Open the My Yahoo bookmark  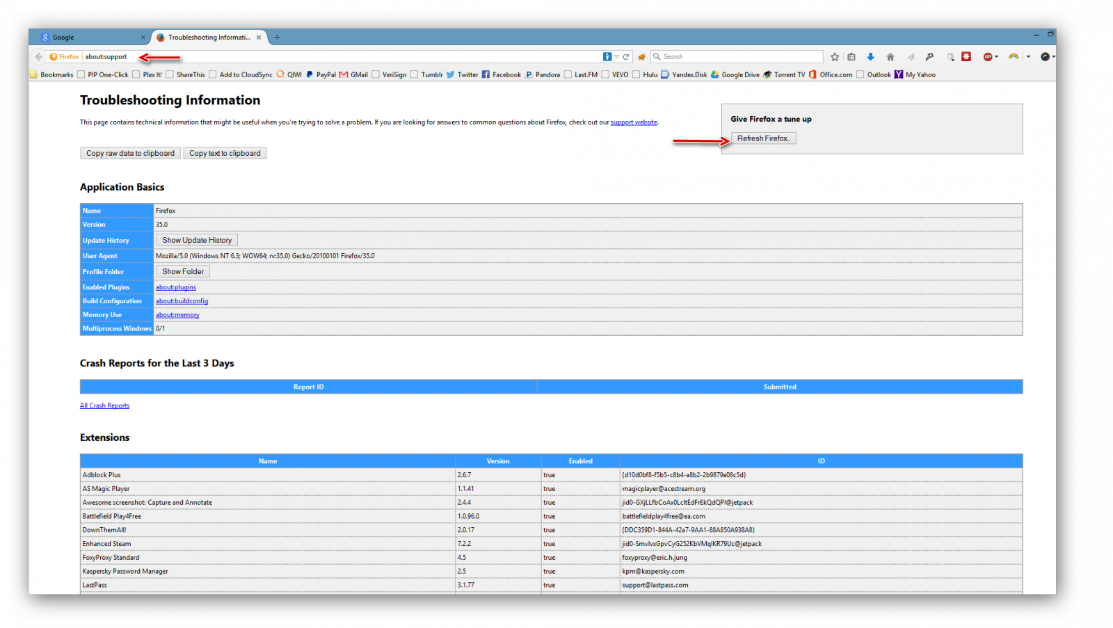(x=915, y=75)
